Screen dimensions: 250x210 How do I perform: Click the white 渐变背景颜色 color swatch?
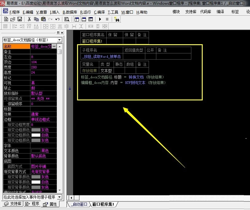click(x=36, y=182)
